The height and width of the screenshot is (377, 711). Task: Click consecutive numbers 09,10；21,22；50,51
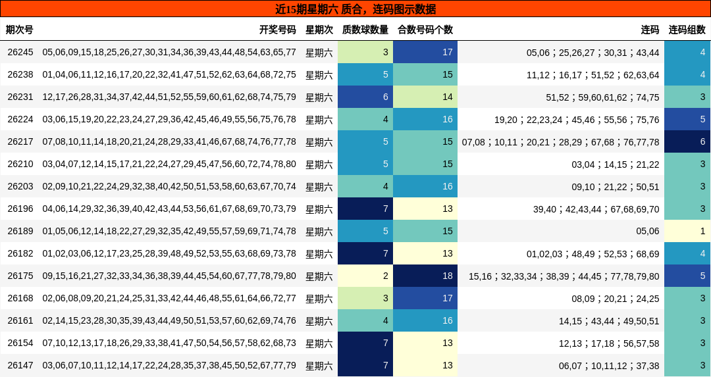pos(616,187)
